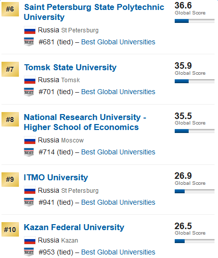Open Tomsk State University page
The height and width of the screenshot is (258, 218).
tap(70, 67)
